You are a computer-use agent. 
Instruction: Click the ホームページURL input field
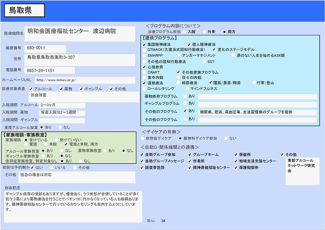[x=85, y=80]
